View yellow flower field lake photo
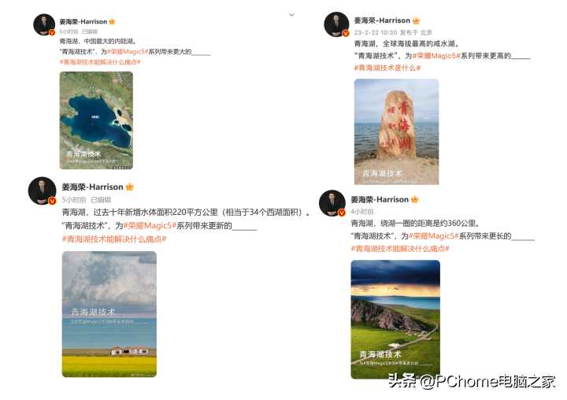567x400 pixels. coord(109,314)
